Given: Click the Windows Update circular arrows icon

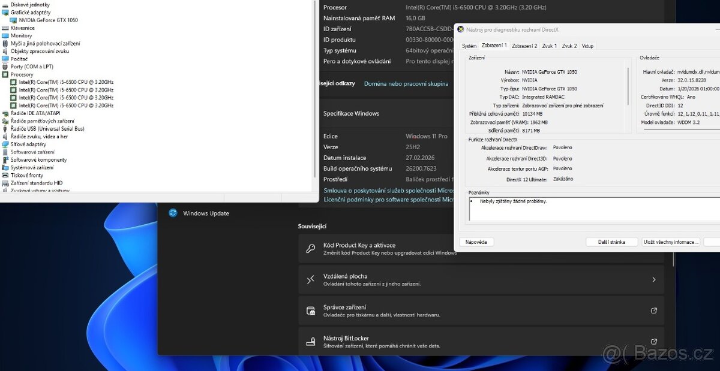Looking at the screenshot, I should tap(173, 213).
